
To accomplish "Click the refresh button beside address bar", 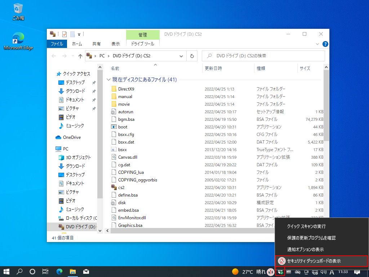I will tap(192, 56).
